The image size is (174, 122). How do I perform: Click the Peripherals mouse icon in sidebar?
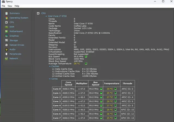tap(7, 54)
